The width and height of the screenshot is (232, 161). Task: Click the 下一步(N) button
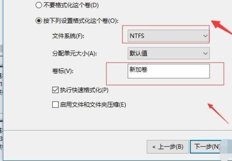click(x=207, y=147)
